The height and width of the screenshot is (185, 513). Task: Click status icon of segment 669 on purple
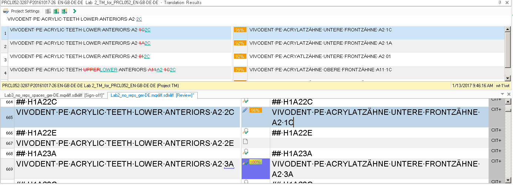[x=245, y=162]
